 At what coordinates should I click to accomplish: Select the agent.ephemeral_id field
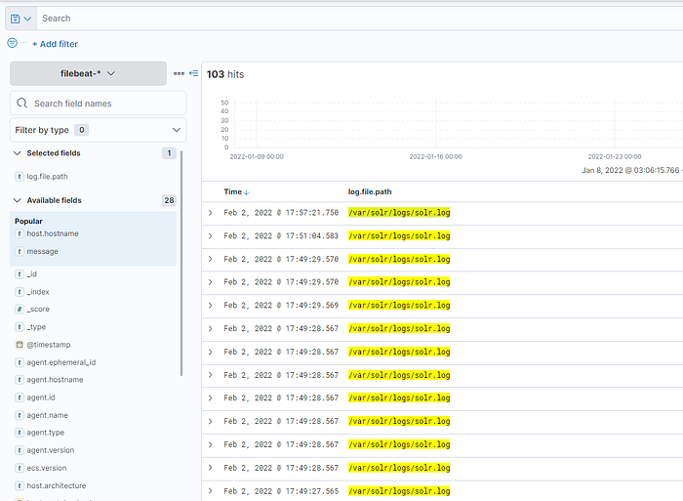pos(60,362)
